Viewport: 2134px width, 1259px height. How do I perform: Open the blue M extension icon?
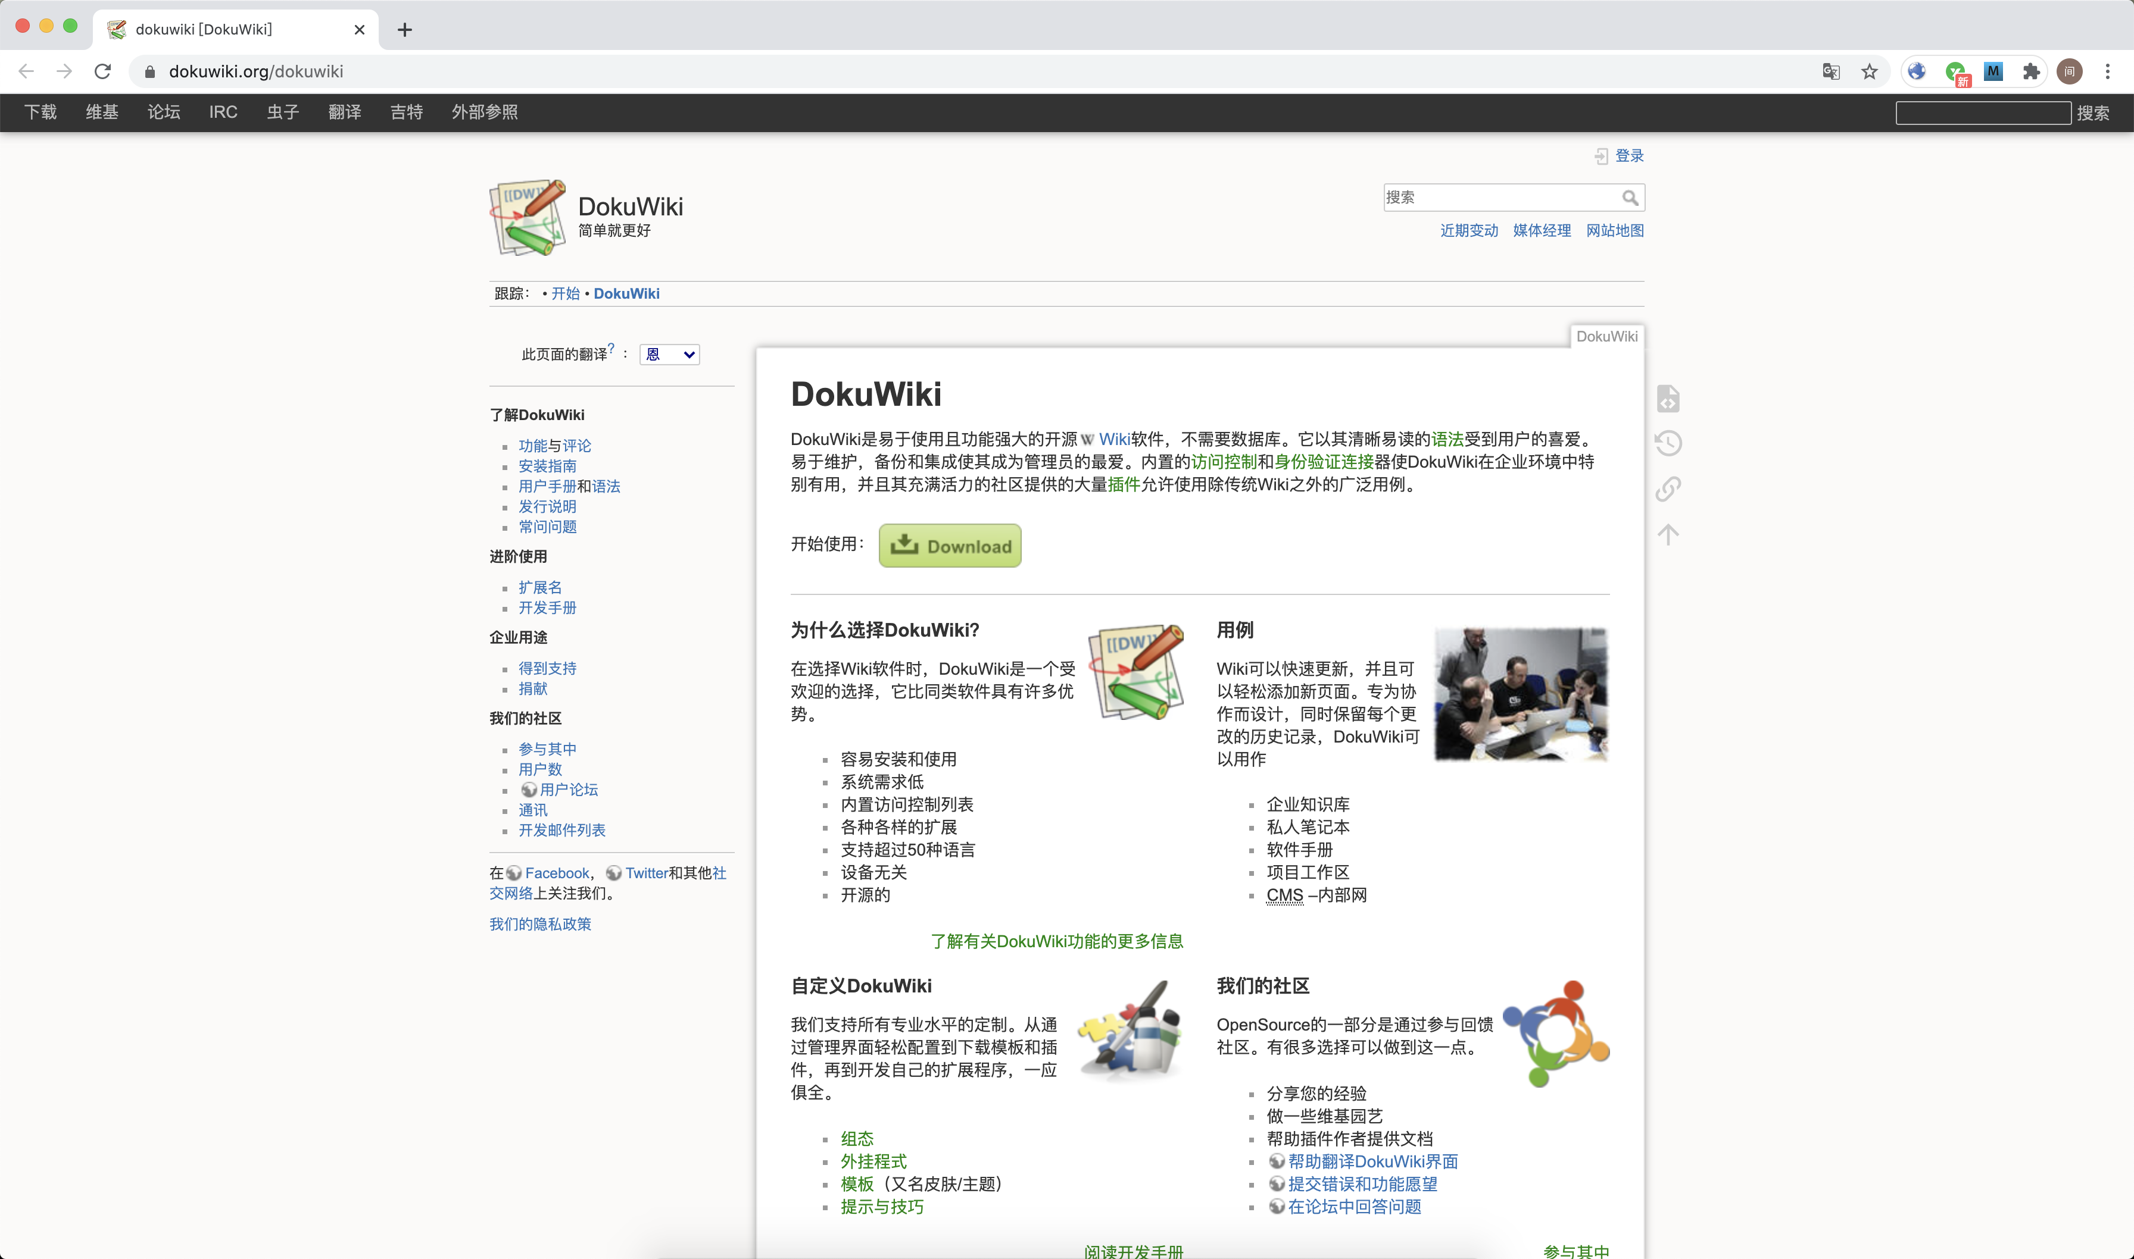[x=1993, y=71]
